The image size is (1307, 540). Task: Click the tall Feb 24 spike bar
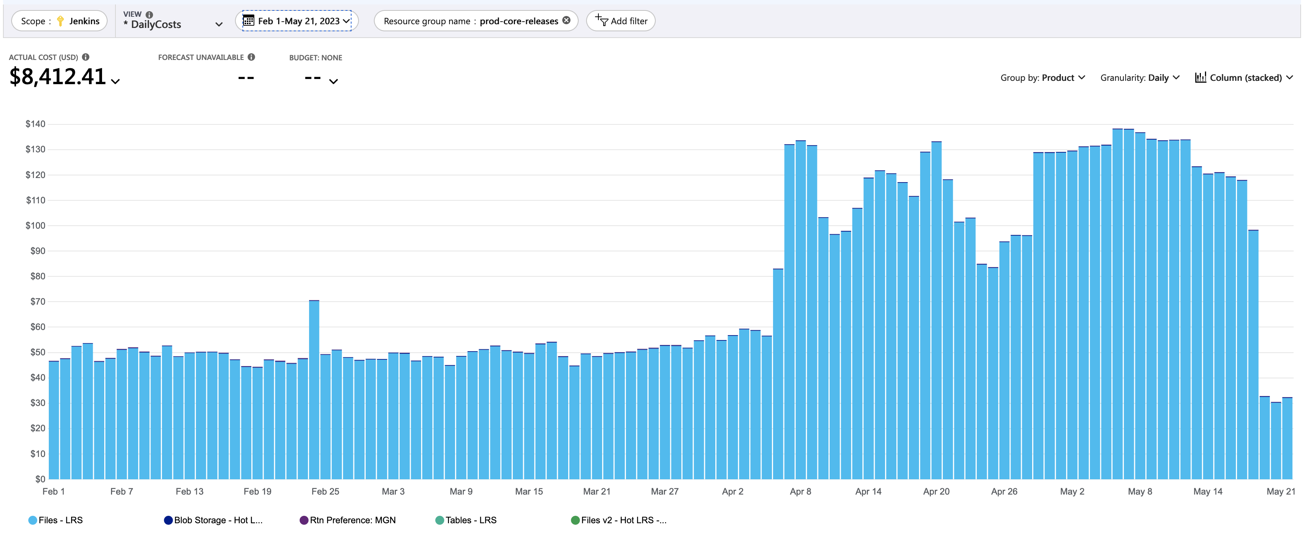coord(314,390)
